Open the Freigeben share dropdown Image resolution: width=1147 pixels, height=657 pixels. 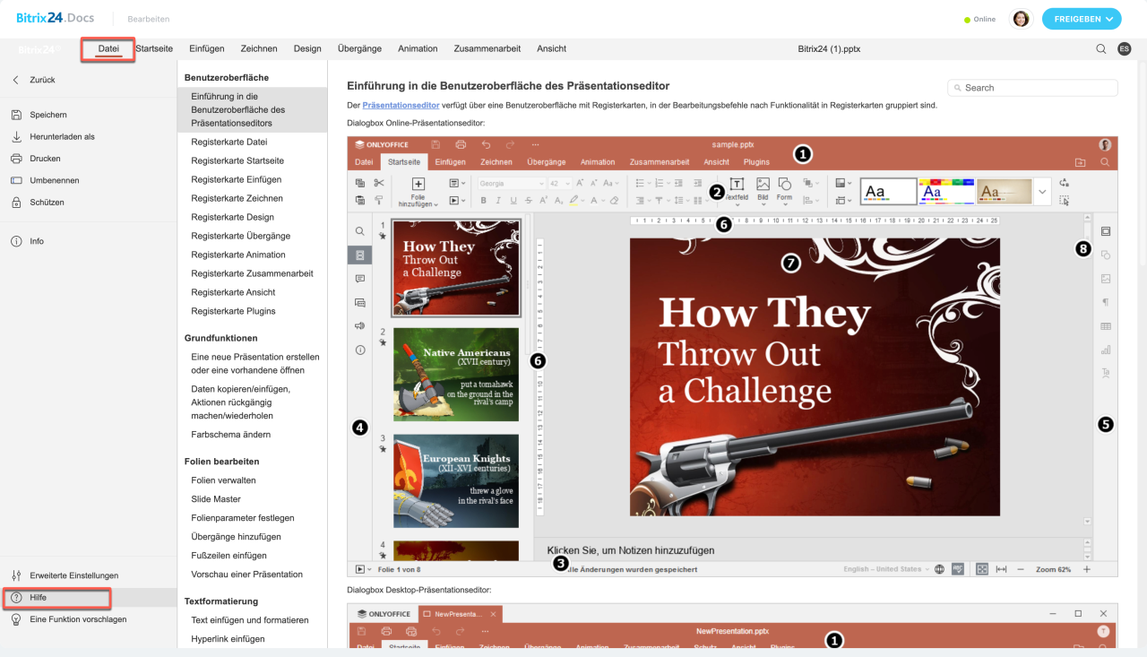pos(1082,19)
